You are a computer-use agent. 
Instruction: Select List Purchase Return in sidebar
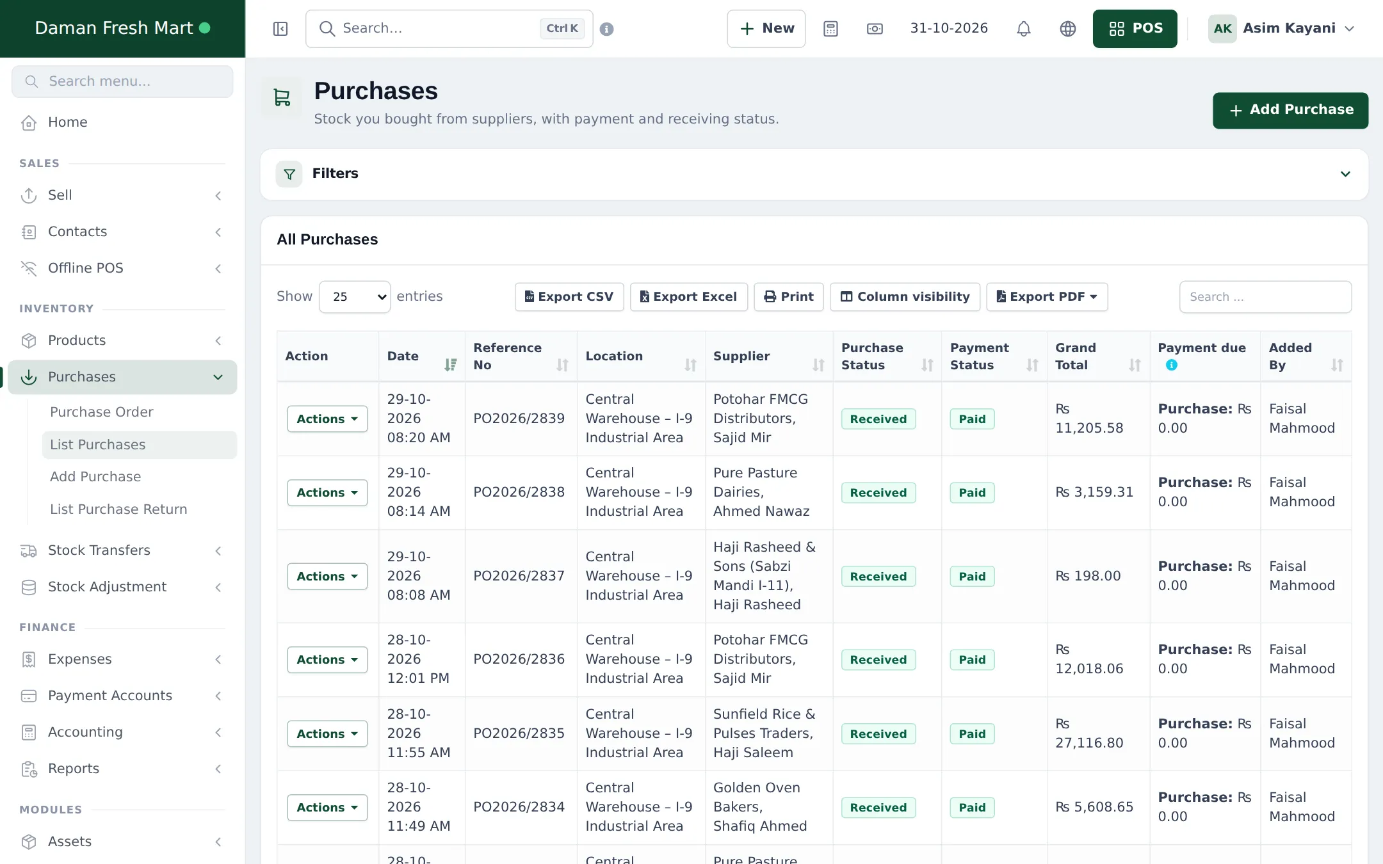(x=118, y=509)
